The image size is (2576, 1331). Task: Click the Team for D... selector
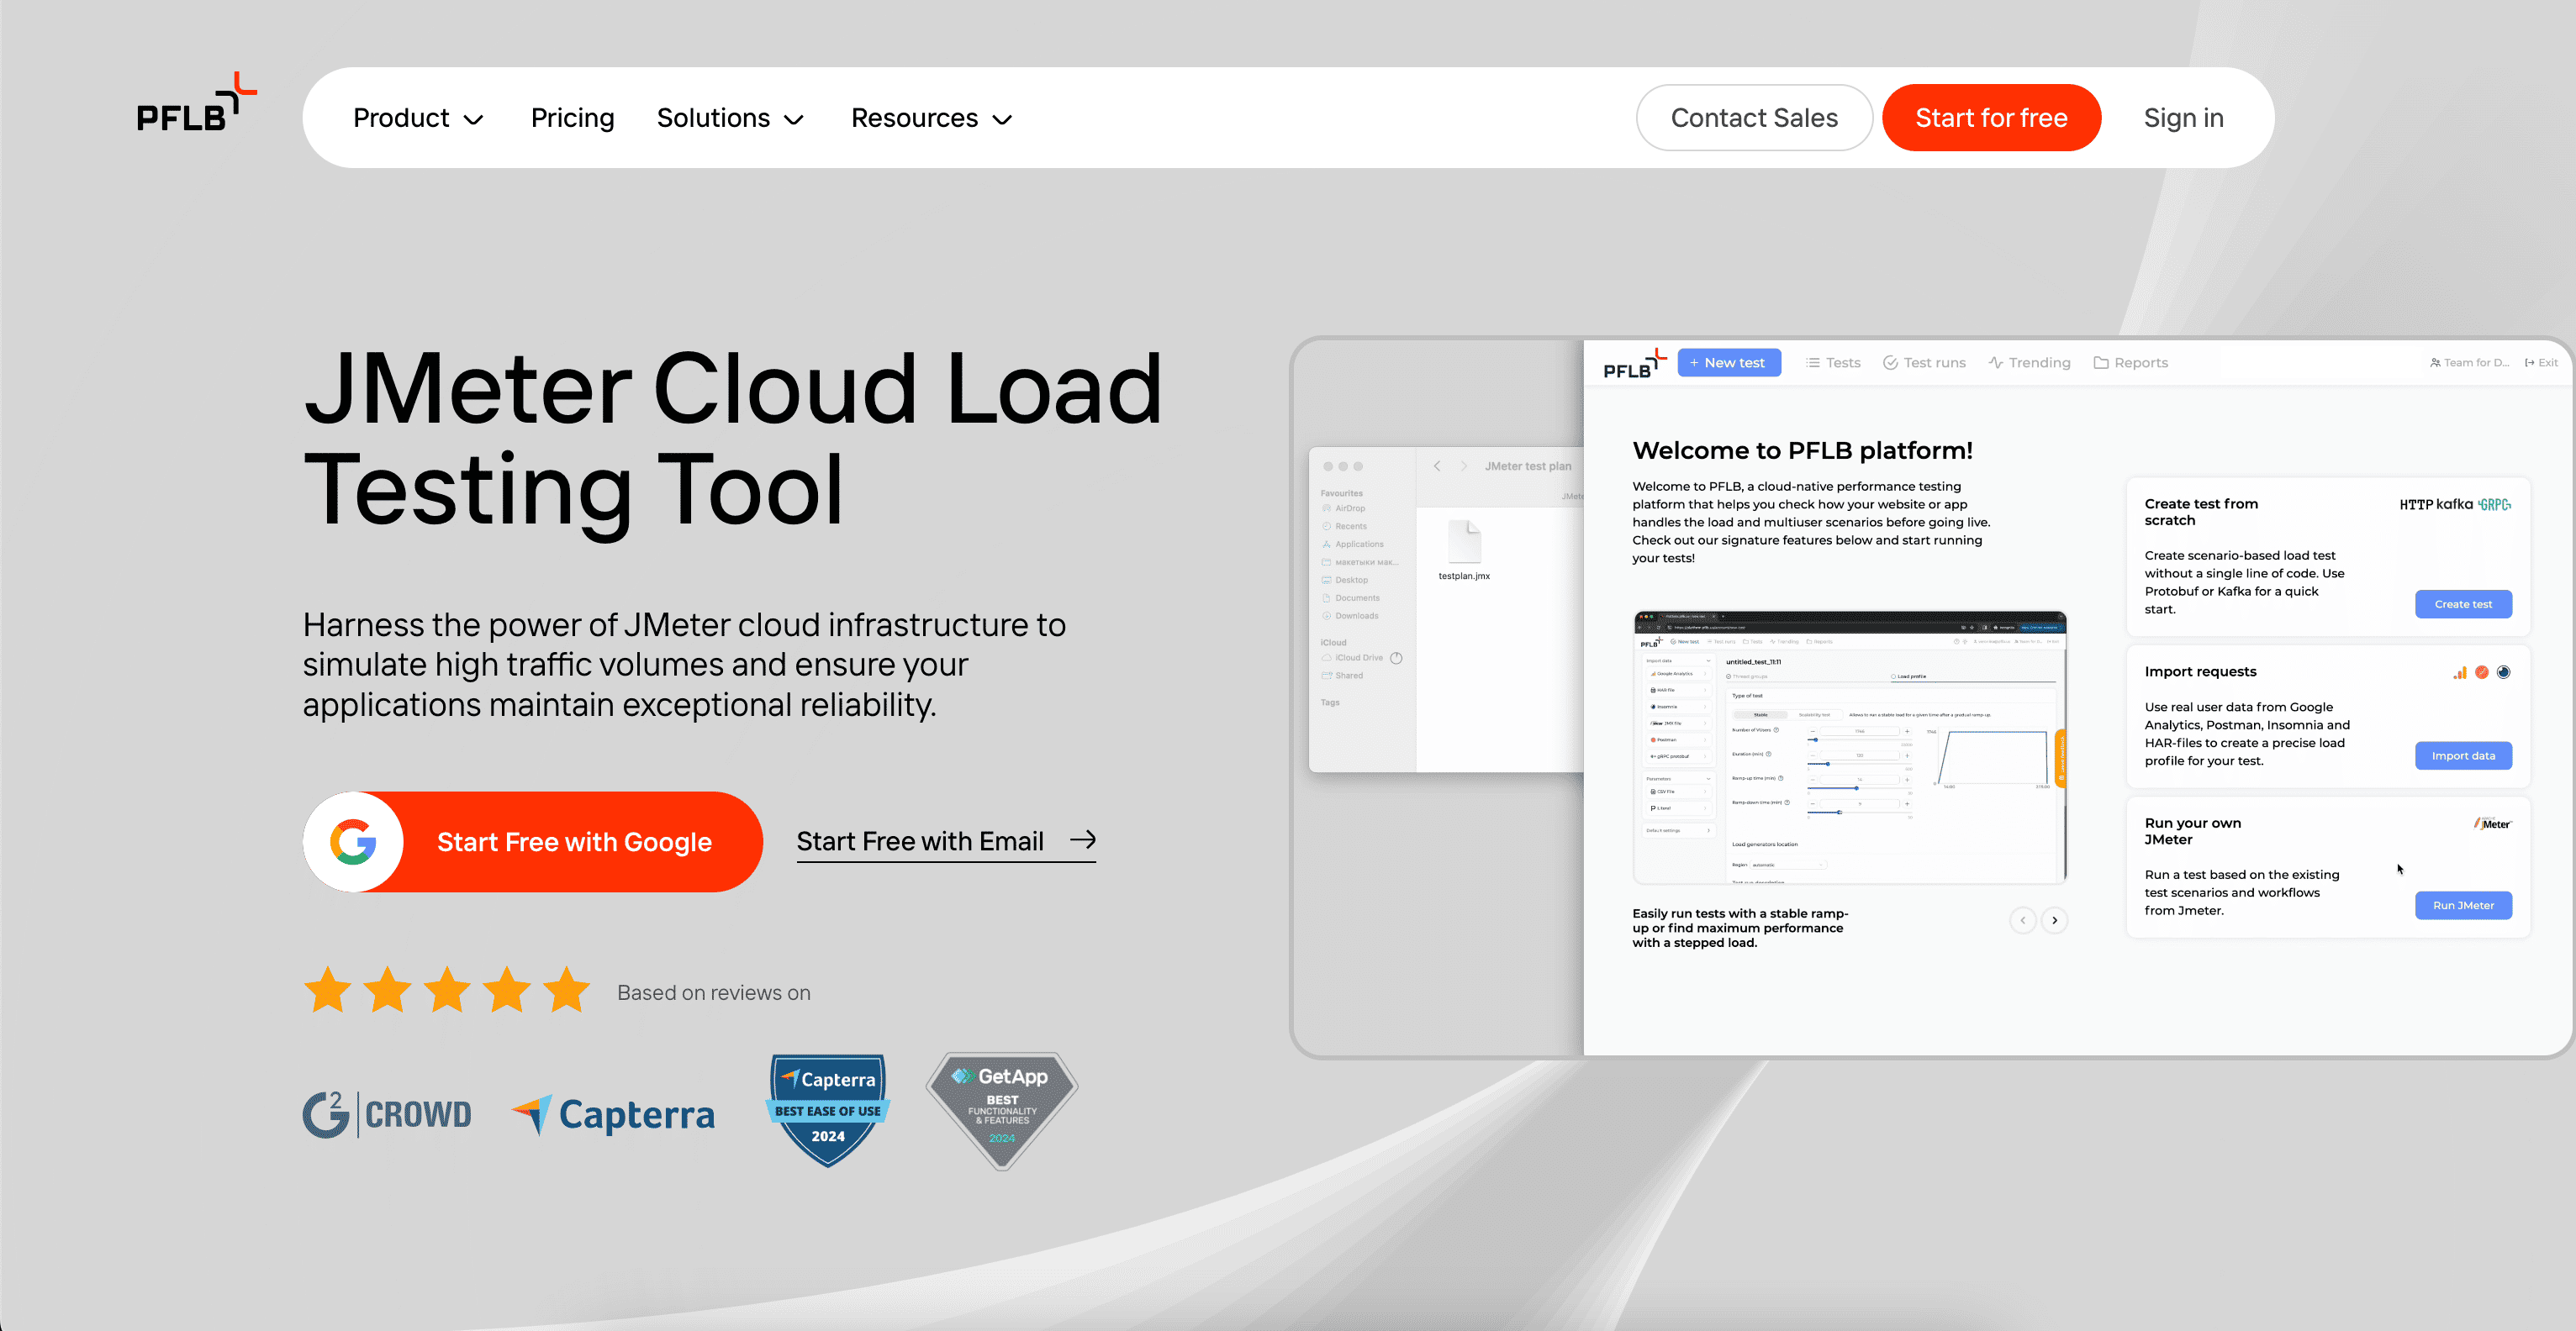click(2469, 363)
